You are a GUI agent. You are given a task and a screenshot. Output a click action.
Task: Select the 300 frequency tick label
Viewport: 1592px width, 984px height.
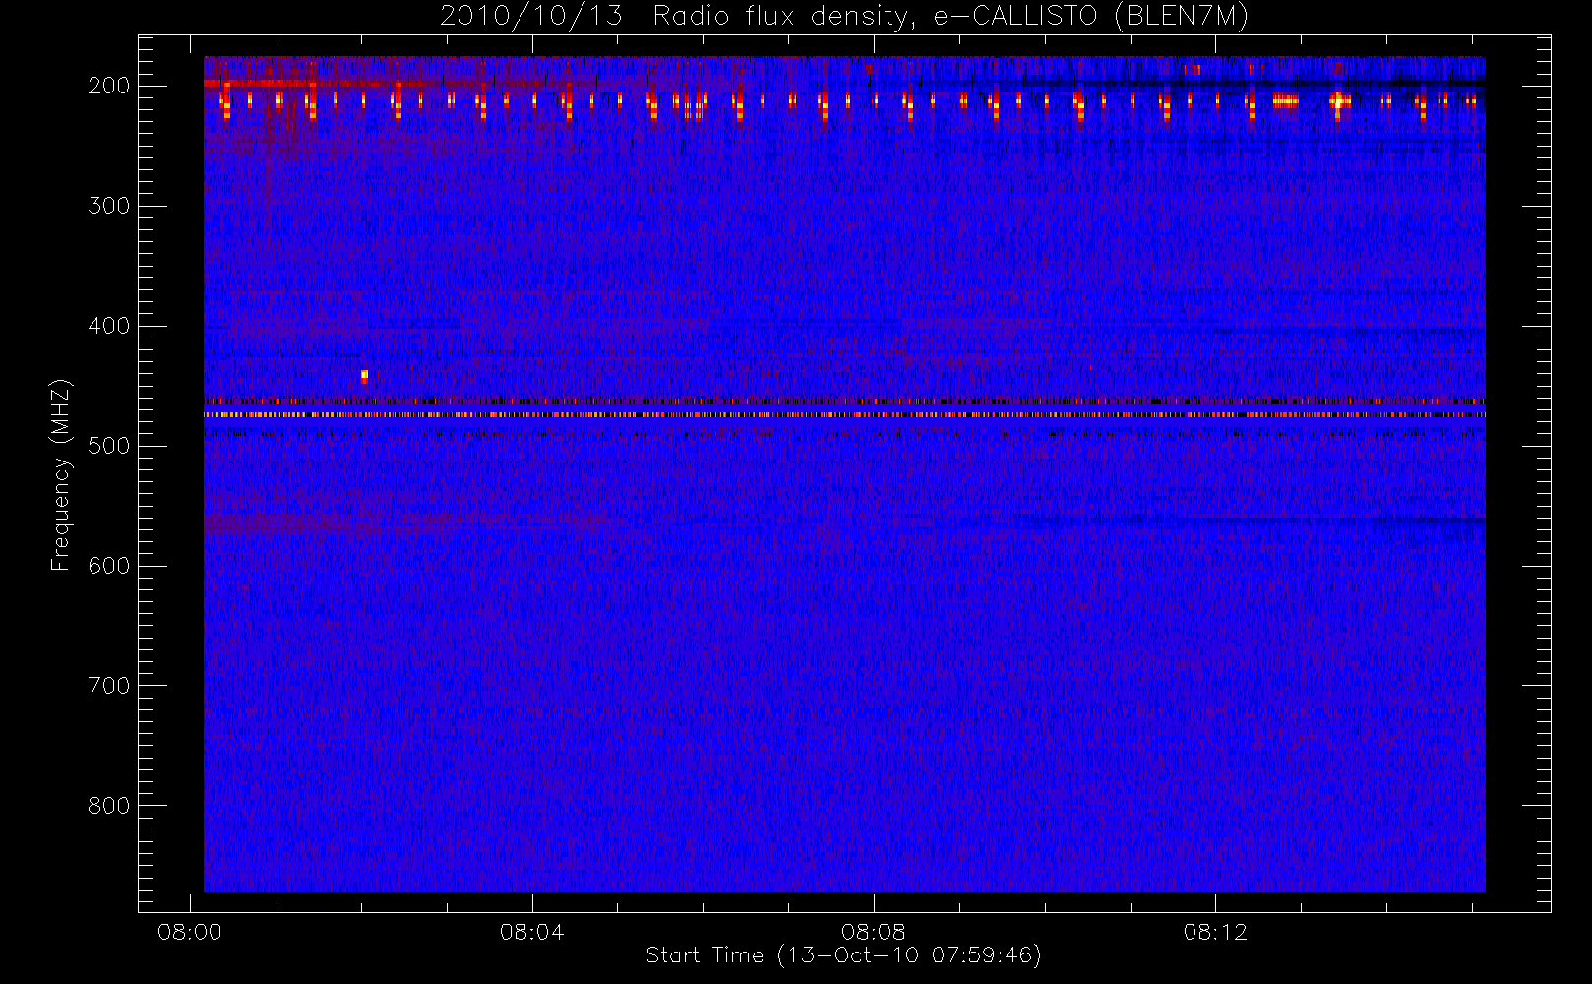tap(109, 206)
